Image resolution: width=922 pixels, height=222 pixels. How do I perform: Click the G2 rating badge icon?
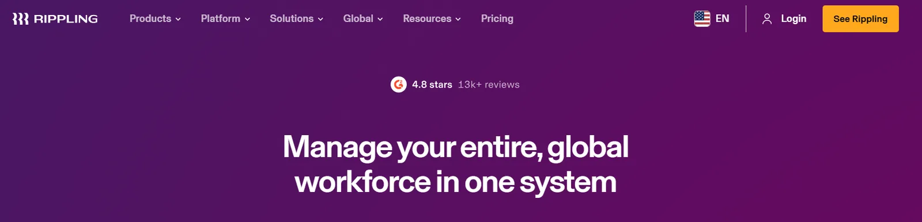pos(399,85)
